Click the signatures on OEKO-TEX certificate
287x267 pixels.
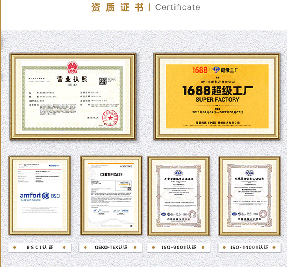pyautogui.click(x=111, y=211)
